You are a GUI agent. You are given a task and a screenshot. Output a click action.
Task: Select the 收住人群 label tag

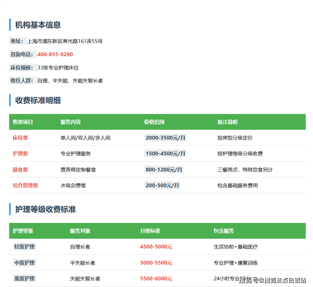pos(22,80)
